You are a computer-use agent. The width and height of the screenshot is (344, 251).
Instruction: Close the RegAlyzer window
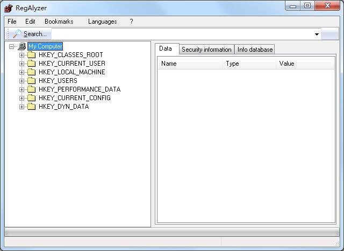327,6
